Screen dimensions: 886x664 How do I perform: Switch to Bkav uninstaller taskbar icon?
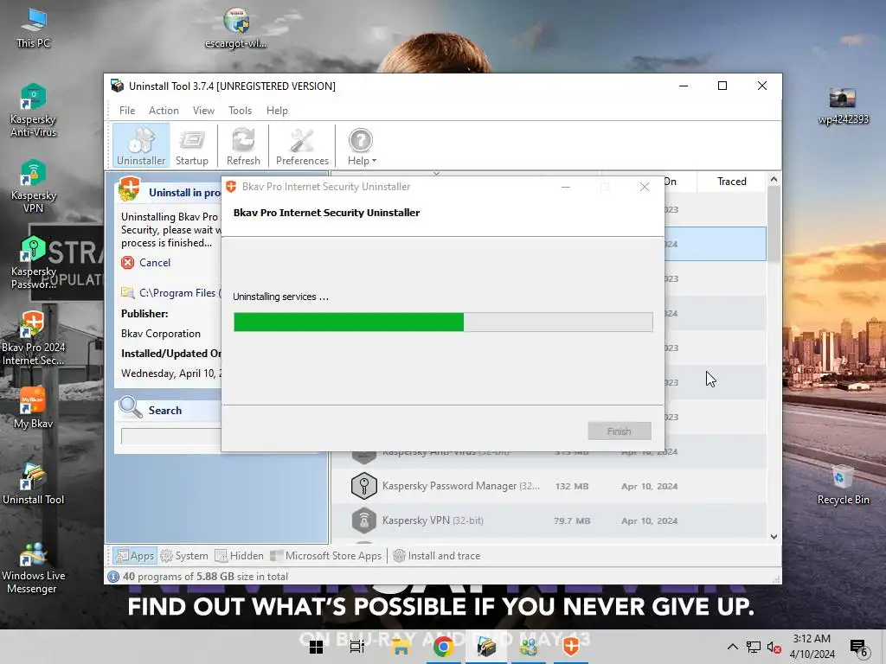point(571,647)
